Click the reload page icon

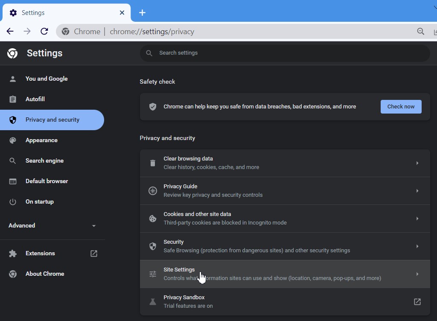click(x=44, y=31)
